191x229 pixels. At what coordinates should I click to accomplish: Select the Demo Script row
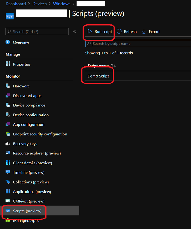[x=98, y=76]
